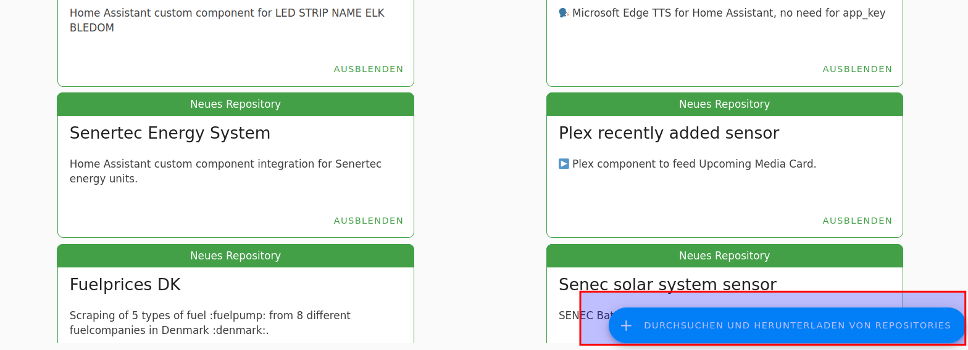The height and width of the screenshot is (350, 968).
Task: Select the Fuelprices DK repository title
Action: [125, 285]
